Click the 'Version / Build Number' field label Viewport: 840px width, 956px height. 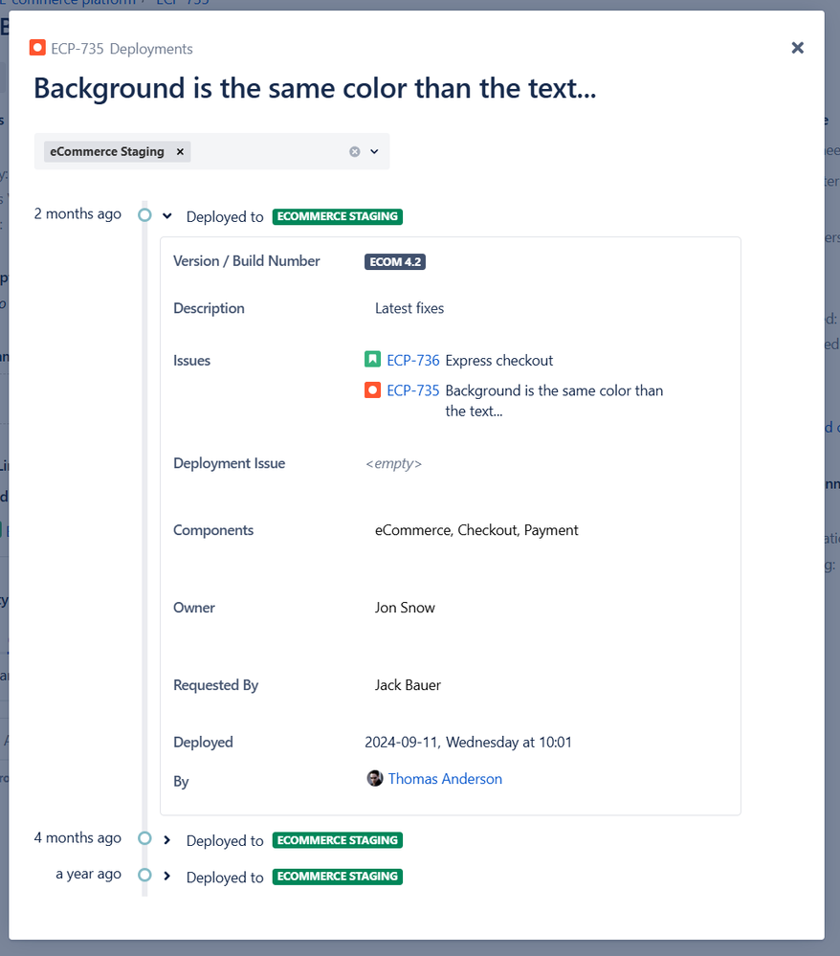pos(246,261)
